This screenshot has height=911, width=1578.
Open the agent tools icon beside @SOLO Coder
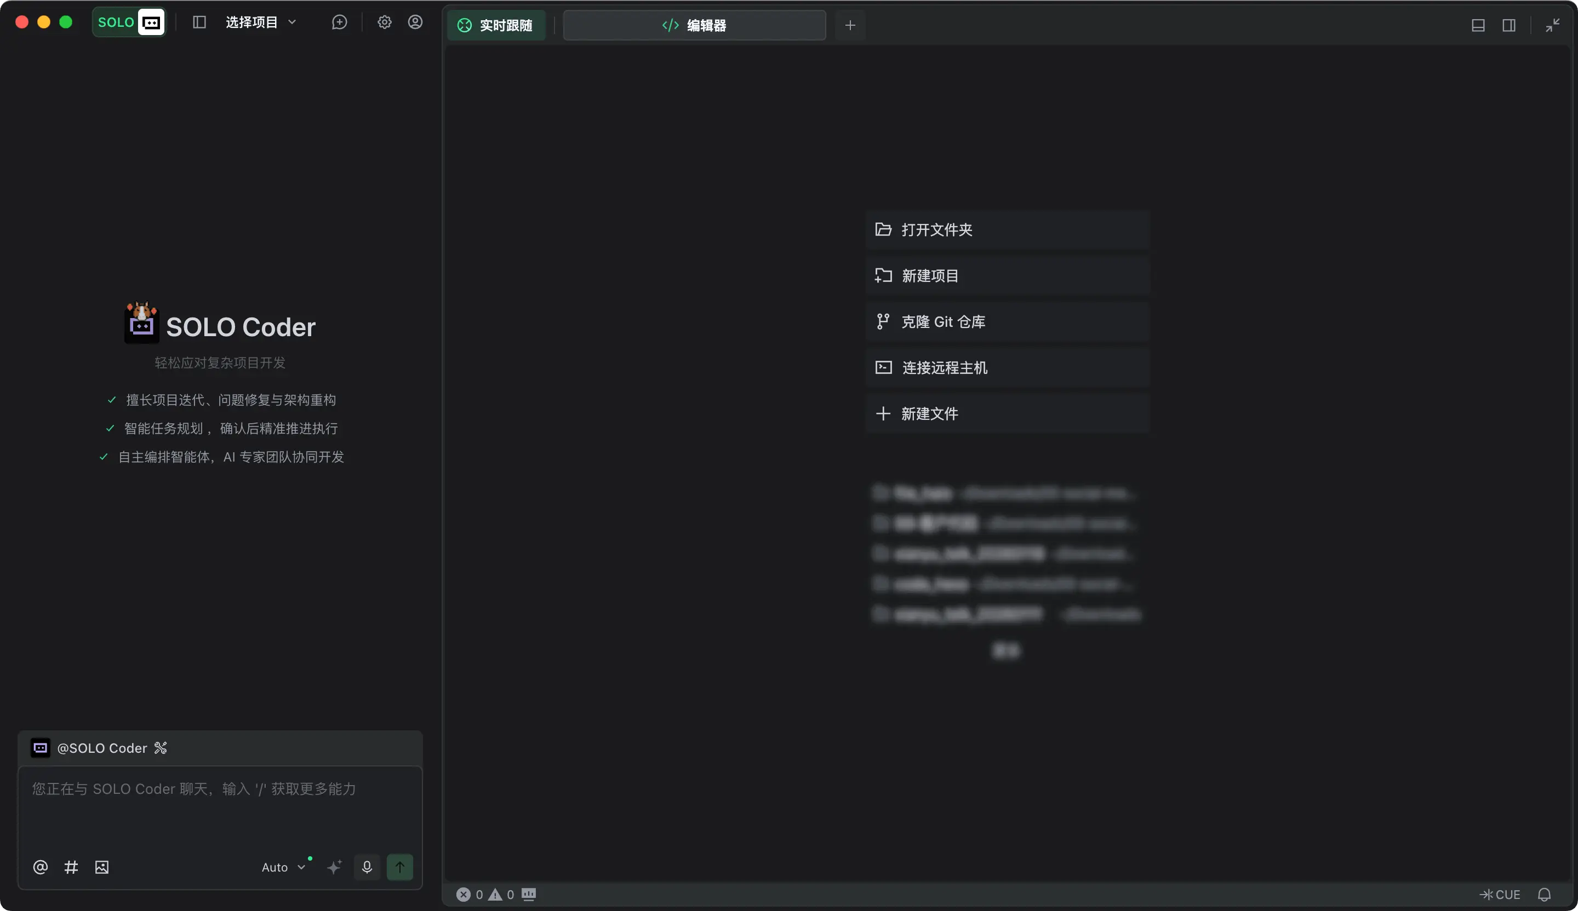161,748
